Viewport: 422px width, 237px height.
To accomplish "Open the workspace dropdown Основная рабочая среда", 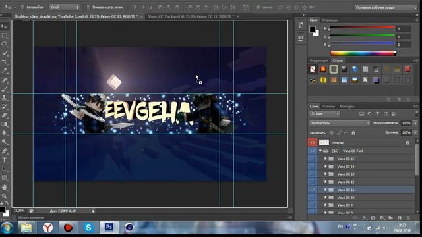I will pos(386,7).
